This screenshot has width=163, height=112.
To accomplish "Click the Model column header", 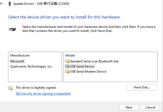I will point(70,55).
